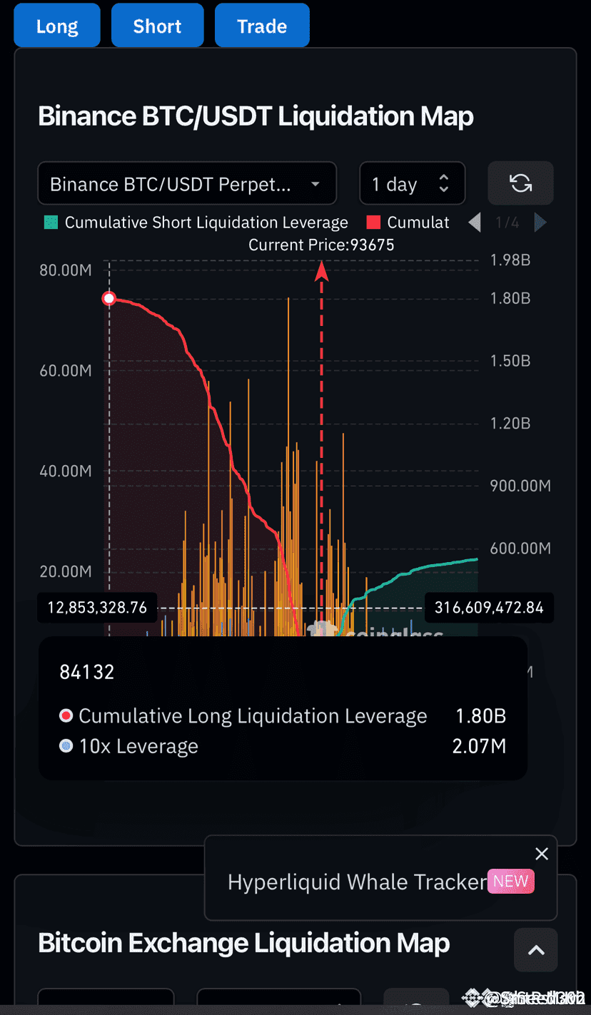Click the 60.00M left axis label

pyautogui.click(x=66, y=371)
